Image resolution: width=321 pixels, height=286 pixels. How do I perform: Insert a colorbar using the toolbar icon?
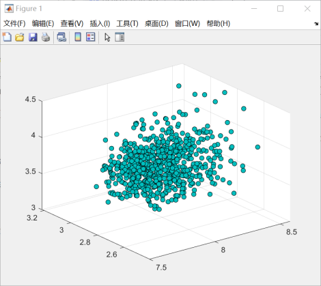[78, 37]
